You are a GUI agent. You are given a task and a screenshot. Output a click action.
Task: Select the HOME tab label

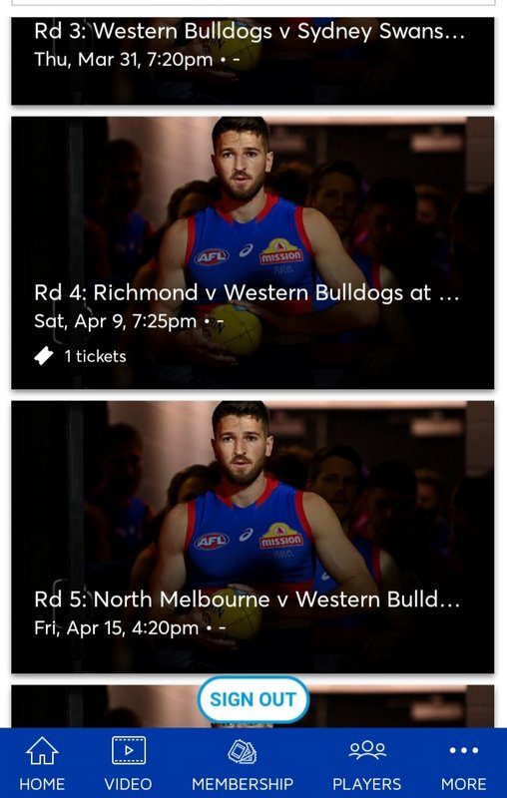(42, 784)
